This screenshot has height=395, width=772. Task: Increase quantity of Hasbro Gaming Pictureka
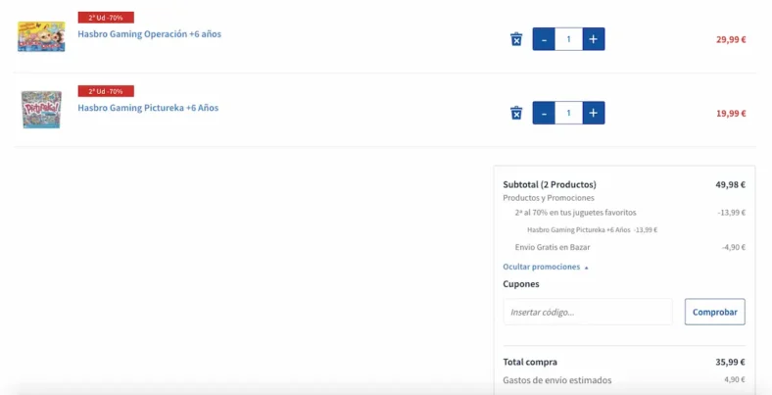(594, 113)
